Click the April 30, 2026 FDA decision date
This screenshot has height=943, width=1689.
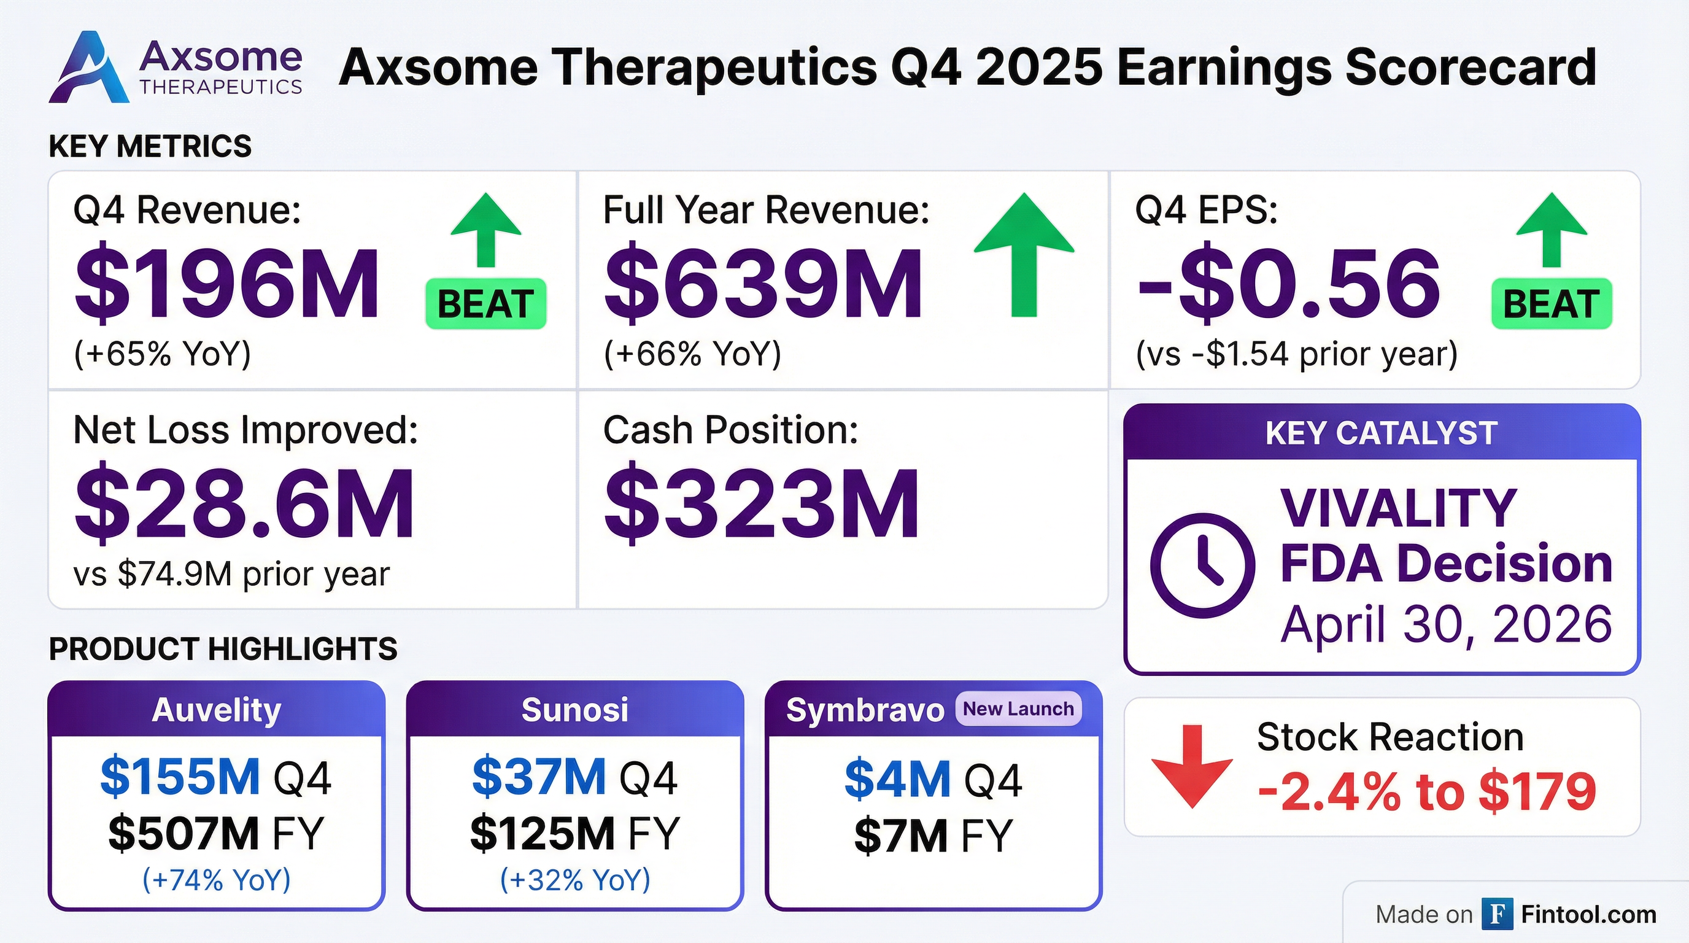pos(1447,624)
